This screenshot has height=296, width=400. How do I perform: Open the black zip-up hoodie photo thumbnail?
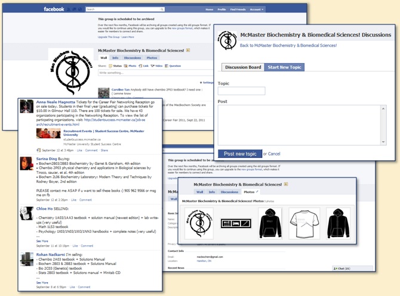338,223
